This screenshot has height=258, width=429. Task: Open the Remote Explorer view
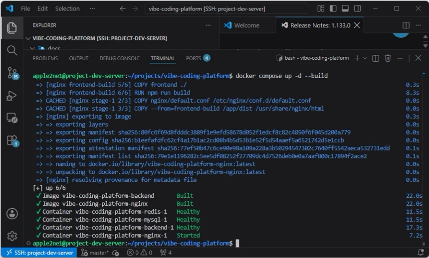12,118
